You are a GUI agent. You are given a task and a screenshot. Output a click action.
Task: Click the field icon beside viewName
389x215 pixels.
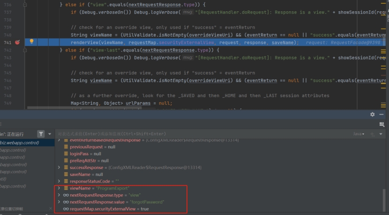[x=66, y=188]
